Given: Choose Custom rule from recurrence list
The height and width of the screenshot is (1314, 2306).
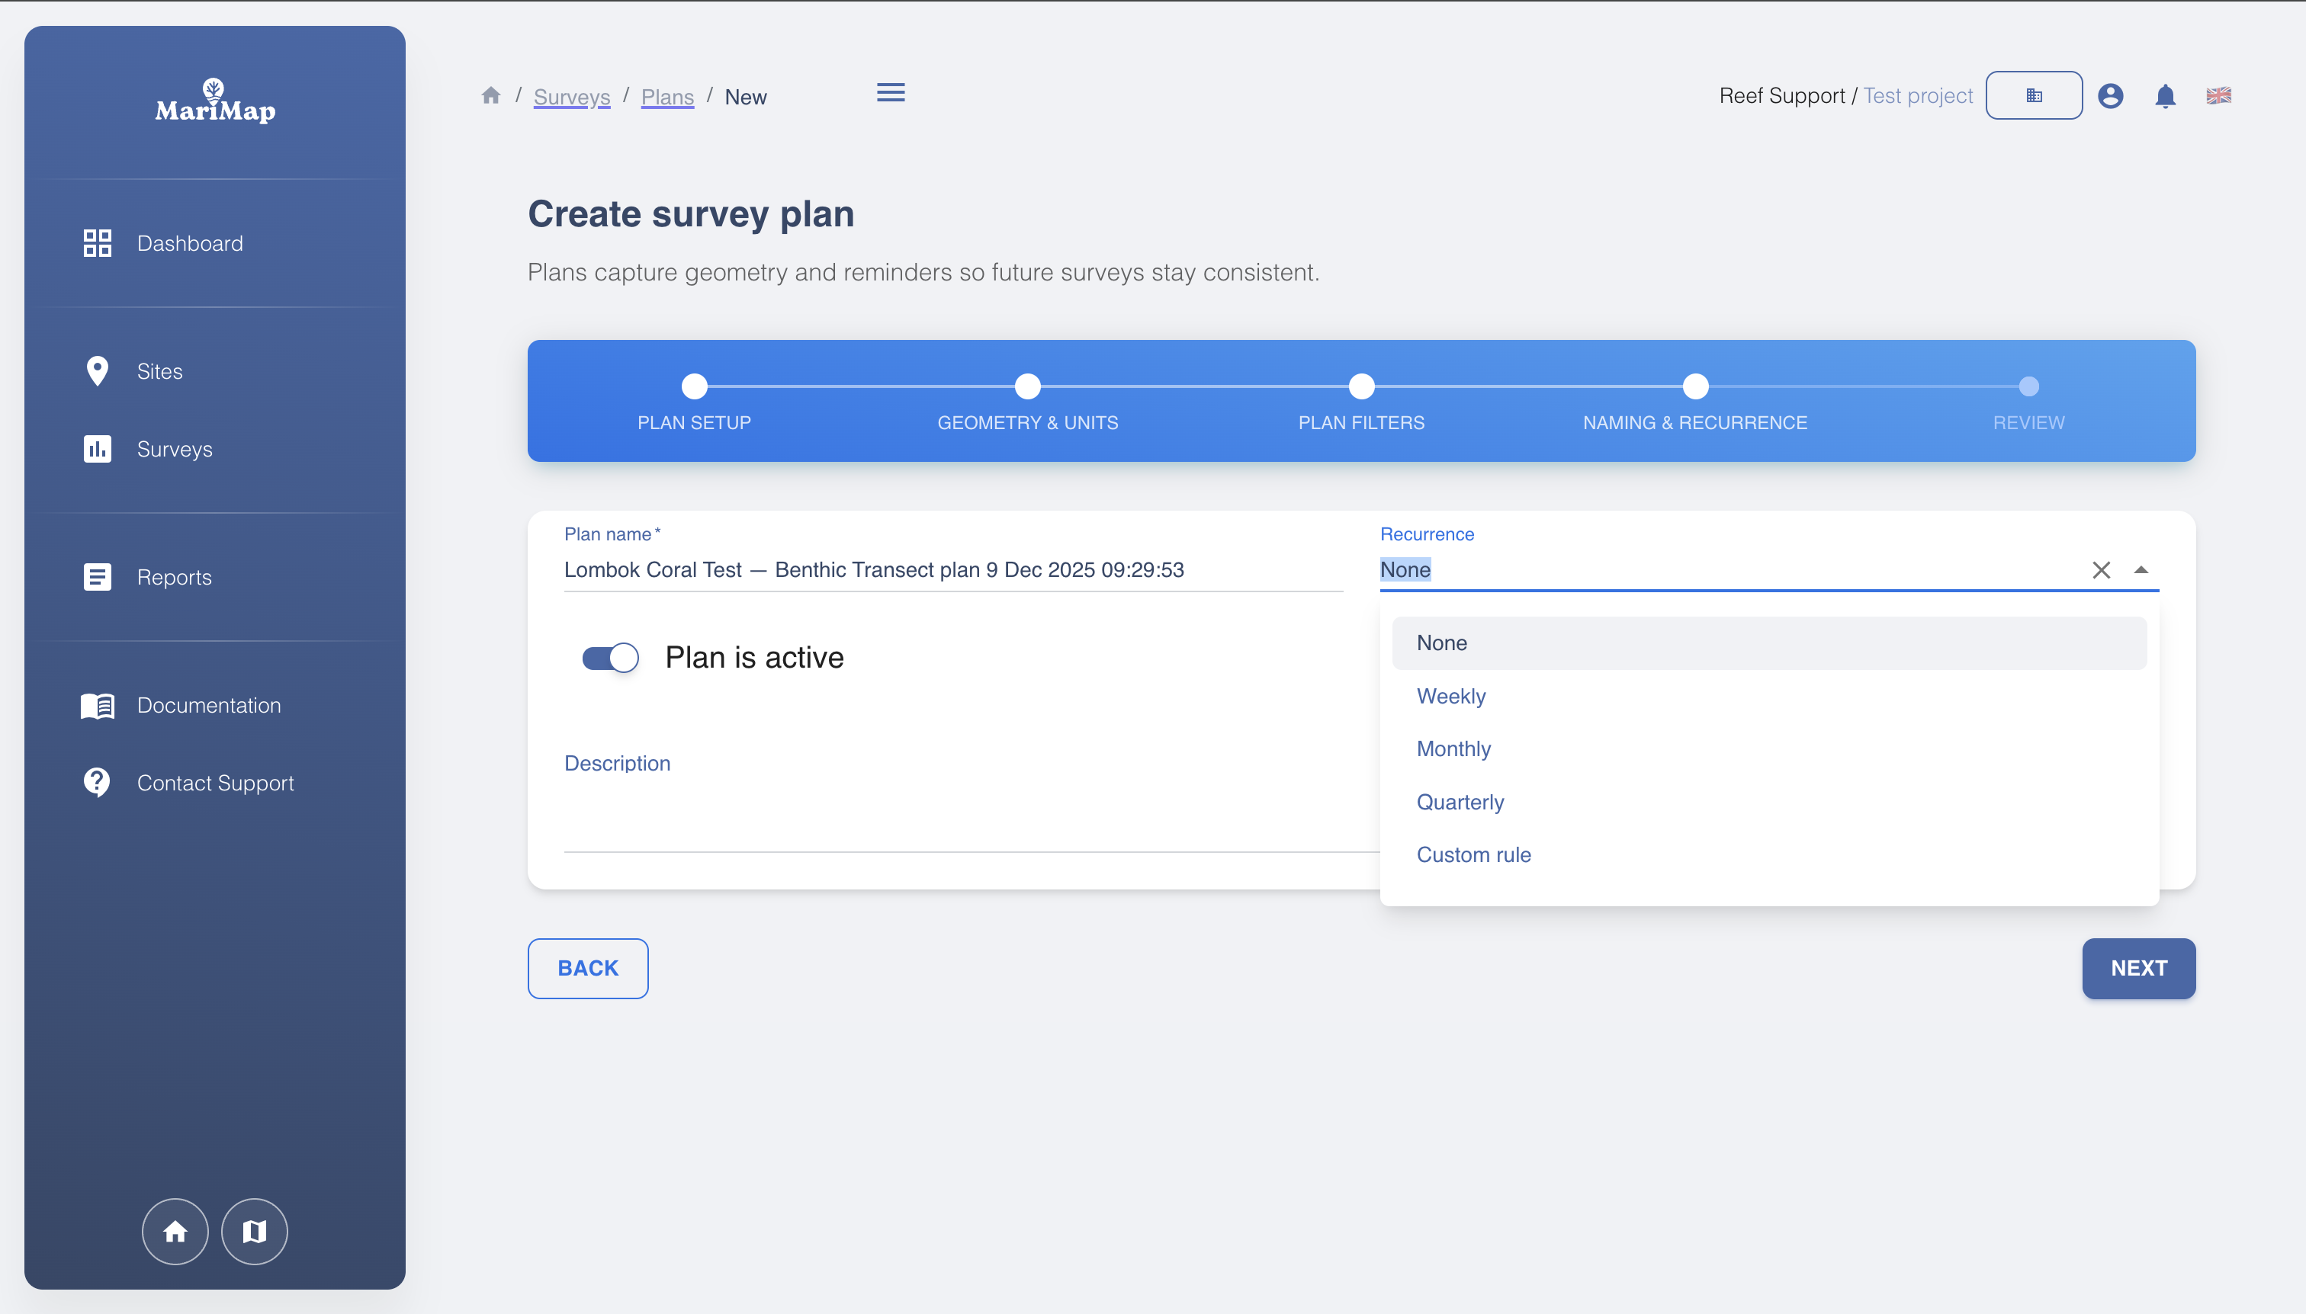Looking at the screenshot, I should tap(1473, 854).
